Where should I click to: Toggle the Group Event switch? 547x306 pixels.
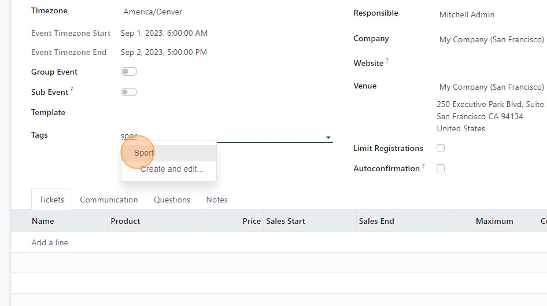point(129,72)
